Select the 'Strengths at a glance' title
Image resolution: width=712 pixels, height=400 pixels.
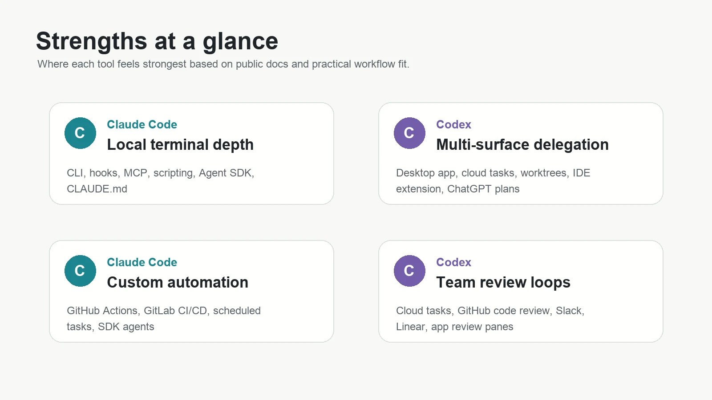click(x=157, y=41)
